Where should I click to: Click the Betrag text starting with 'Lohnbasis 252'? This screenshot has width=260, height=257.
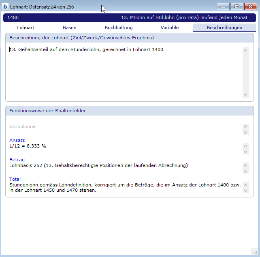tap(98, 165)
